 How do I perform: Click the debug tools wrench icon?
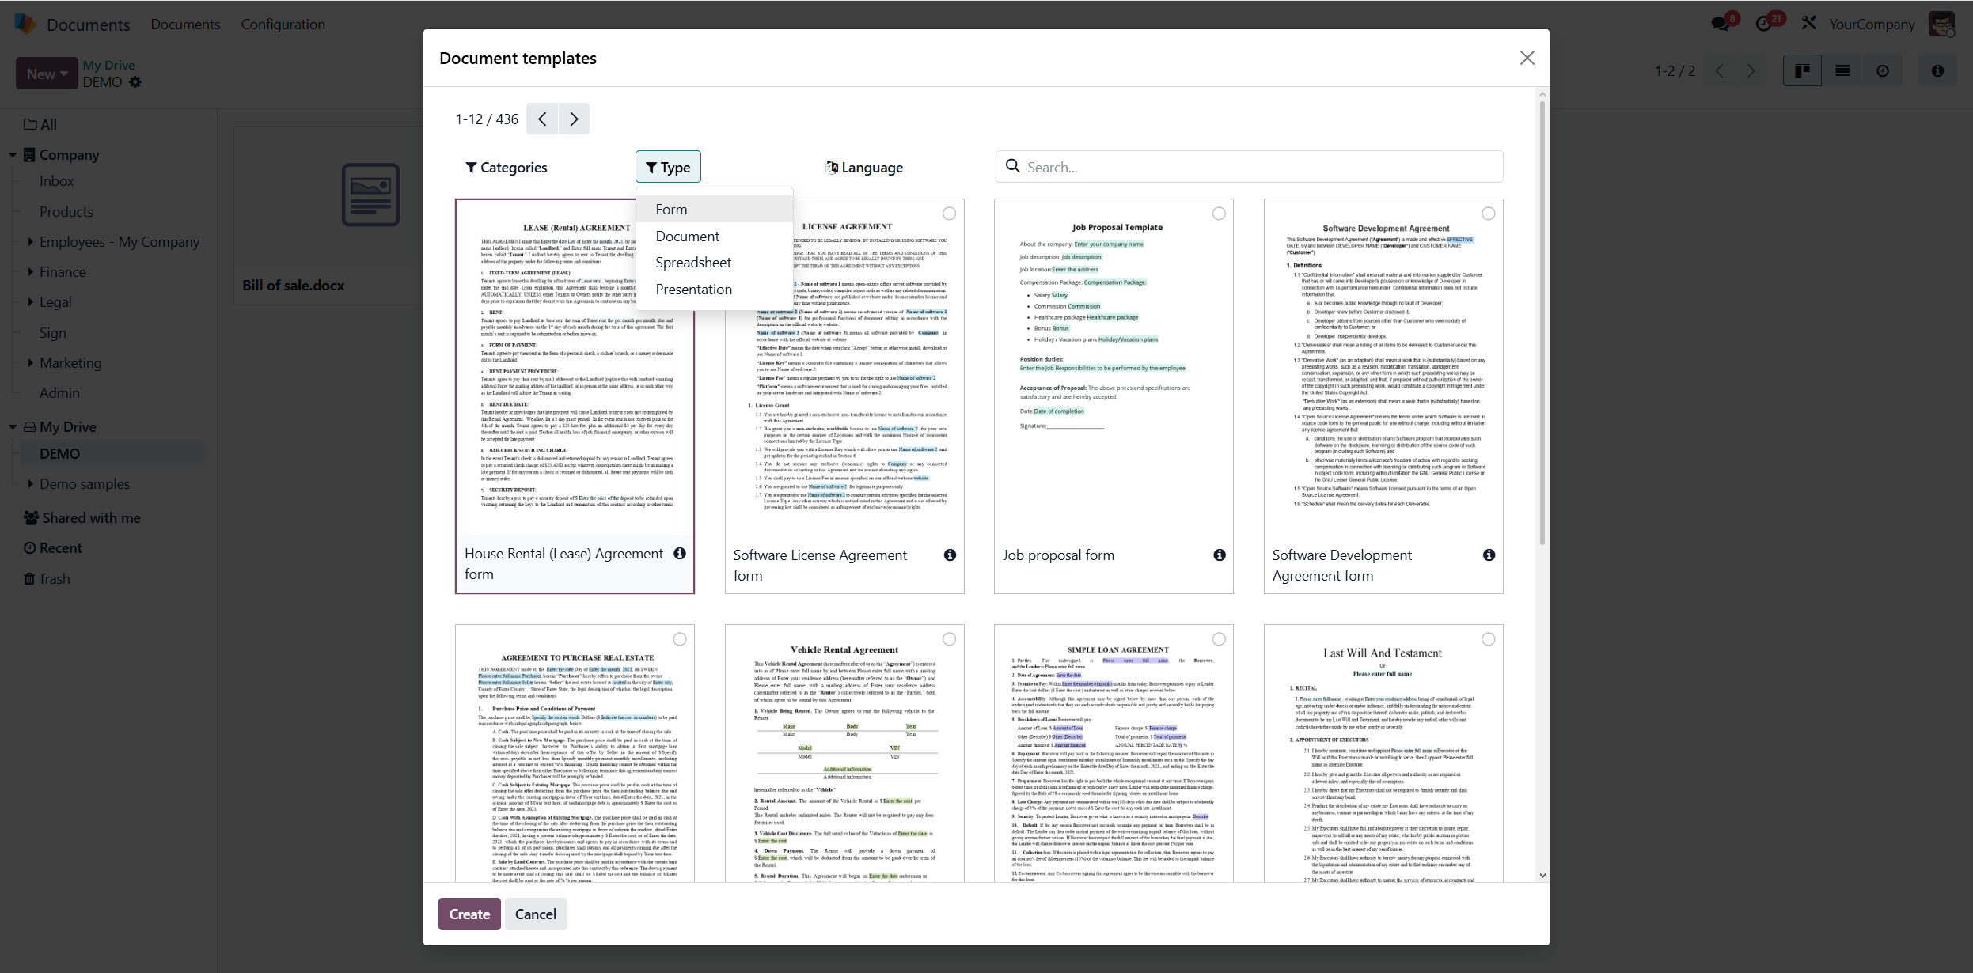1809,24
